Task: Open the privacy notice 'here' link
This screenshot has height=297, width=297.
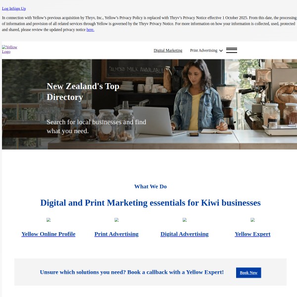Action: pyautogui.click(x=90, y=30)
